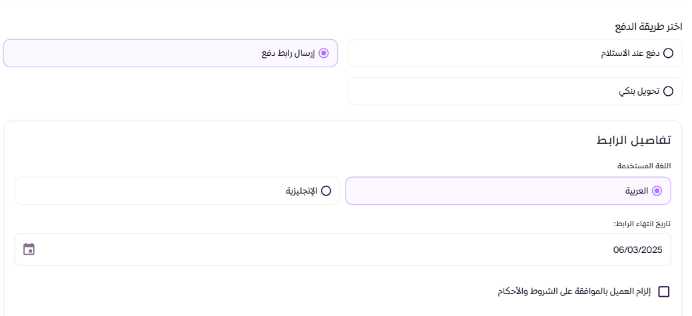Click the 'تاريخ انتهاء الرابط' field label

(x=642, y=224)
